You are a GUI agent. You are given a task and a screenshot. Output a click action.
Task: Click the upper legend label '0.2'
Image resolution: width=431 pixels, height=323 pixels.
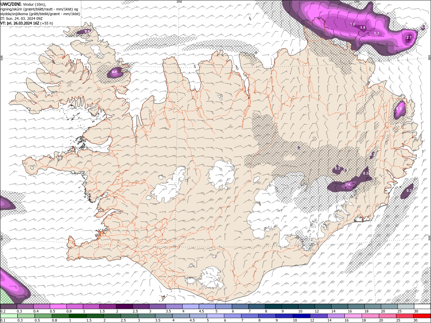pyautogui.click(x=3, y=311)
